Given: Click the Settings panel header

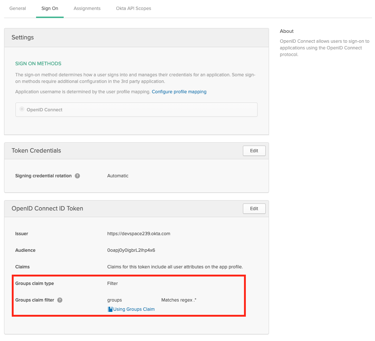Looking at the screenshot, I should [22, 38].
